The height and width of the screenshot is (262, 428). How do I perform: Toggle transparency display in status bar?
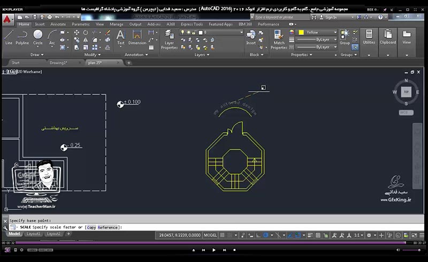pos(318,235)
